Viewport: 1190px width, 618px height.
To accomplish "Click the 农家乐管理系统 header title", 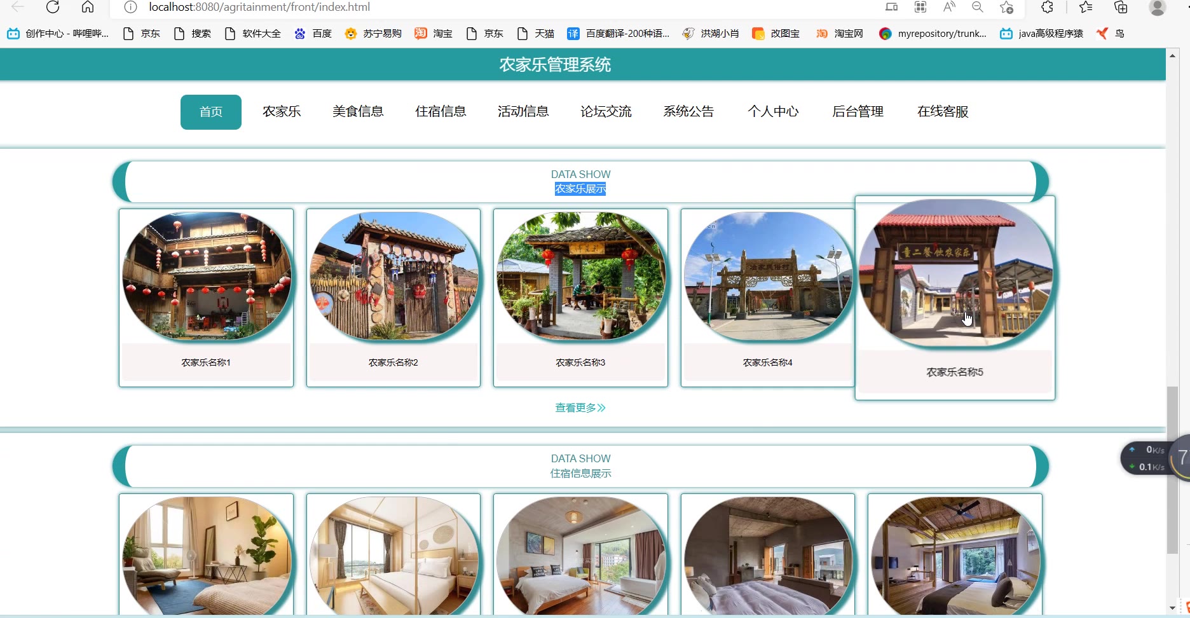I will click(555, 65).
